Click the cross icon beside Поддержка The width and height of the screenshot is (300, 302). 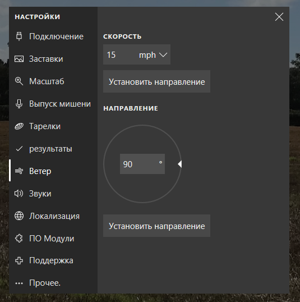[x=19, y=260]
